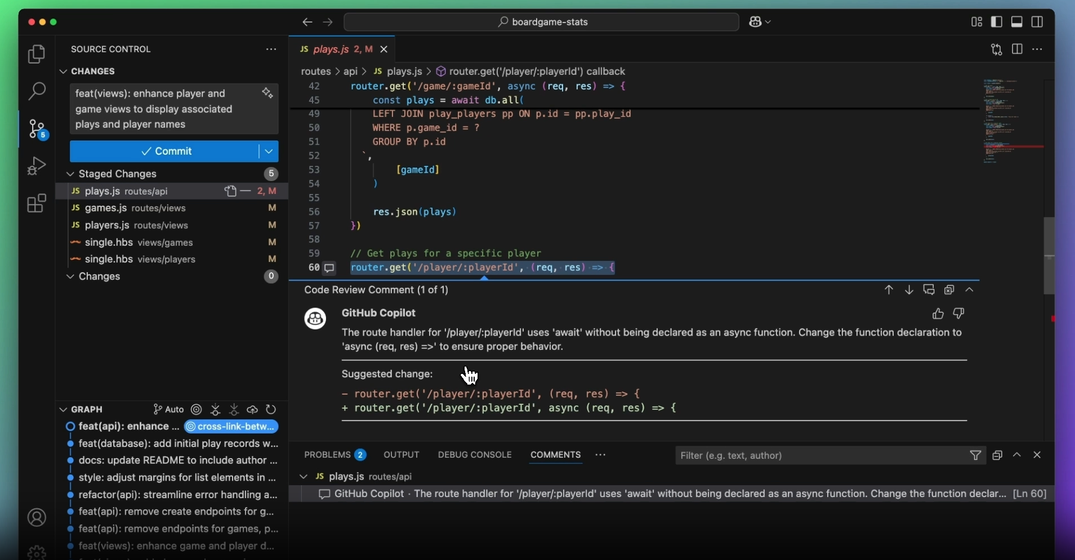The height and width of the screenshot is (560, 1075).
Task: Fetch from remote in Graph toolbar
Action: (x=216, y=410)
